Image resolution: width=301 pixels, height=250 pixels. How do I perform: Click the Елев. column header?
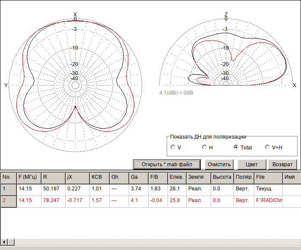click(177, 177)
